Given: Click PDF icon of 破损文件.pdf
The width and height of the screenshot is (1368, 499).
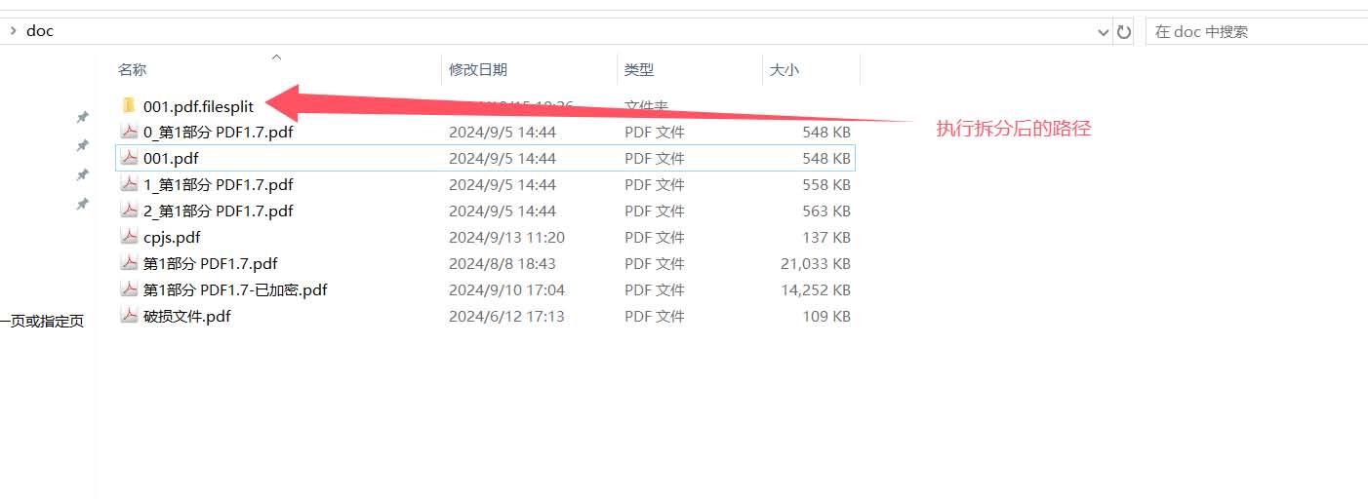Looking at the screenshot, I should click(129, 316).
